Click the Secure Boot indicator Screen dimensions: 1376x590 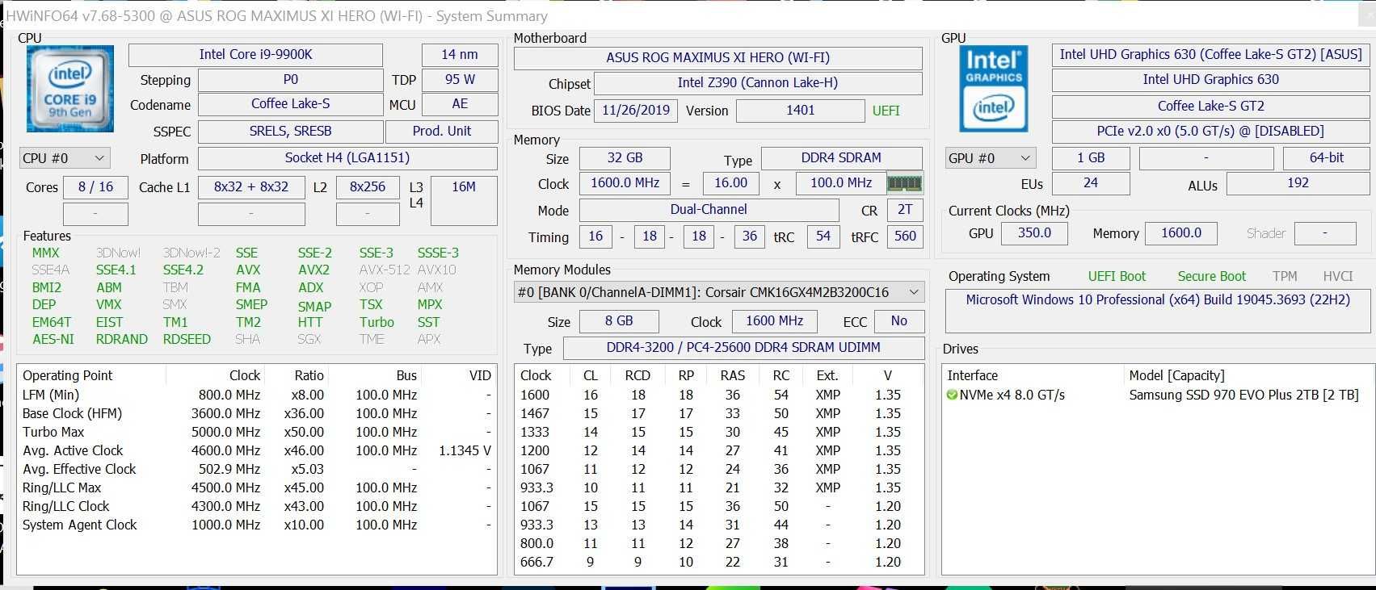tap(1211, 276)
